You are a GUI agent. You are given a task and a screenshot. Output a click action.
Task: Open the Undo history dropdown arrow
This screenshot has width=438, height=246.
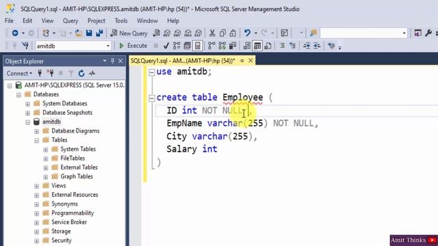(x=255, y=33)
